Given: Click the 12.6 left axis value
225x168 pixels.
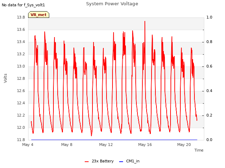Looking at the screenshot, I should pos(21,91).
